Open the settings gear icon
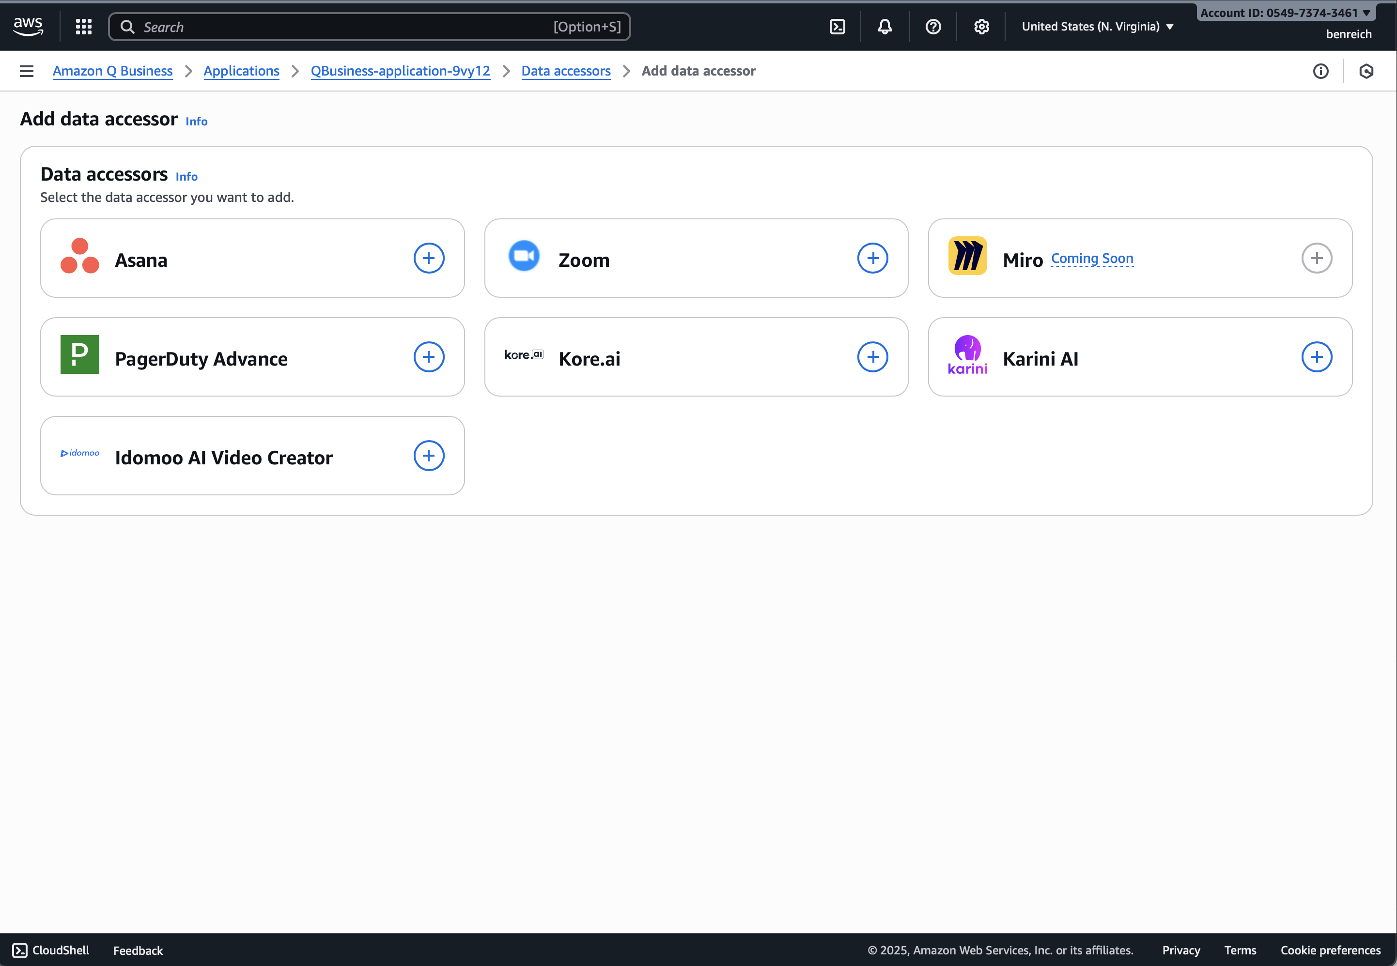 (x=981, y=27)
